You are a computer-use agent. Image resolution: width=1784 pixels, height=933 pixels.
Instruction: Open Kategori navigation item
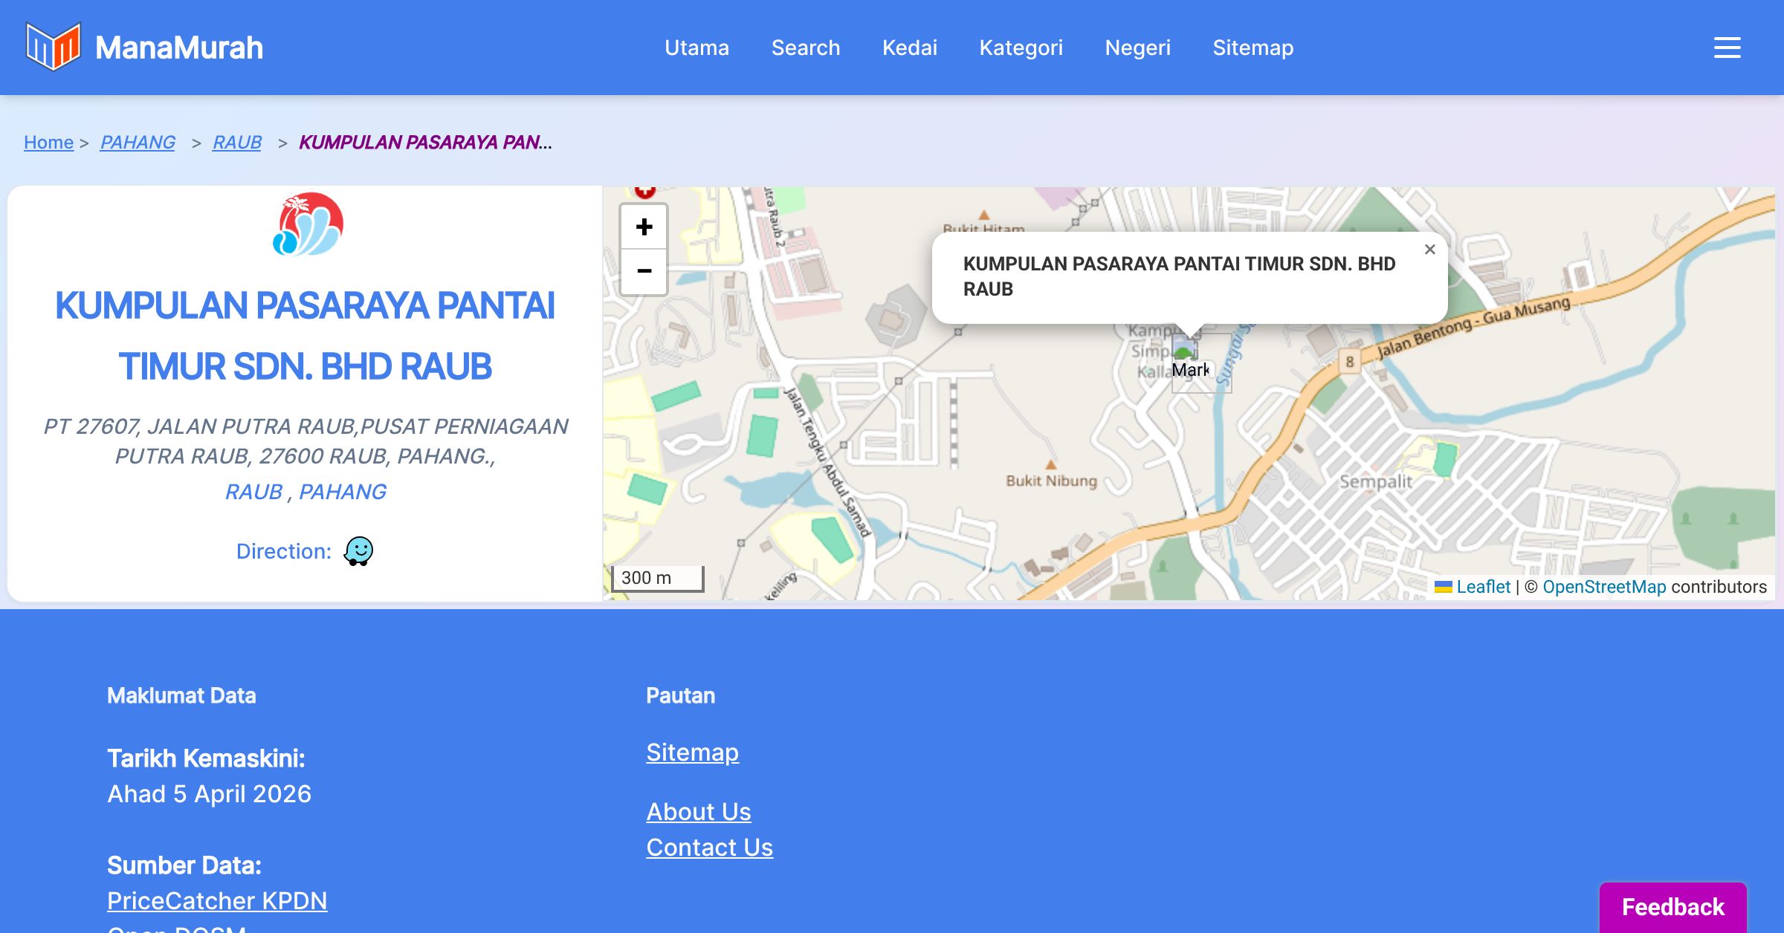(x=1021, y=48)
